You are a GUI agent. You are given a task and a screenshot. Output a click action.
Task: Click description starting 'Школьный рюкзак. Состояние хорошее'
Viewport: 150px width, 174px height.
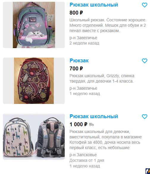pos(108,25)
